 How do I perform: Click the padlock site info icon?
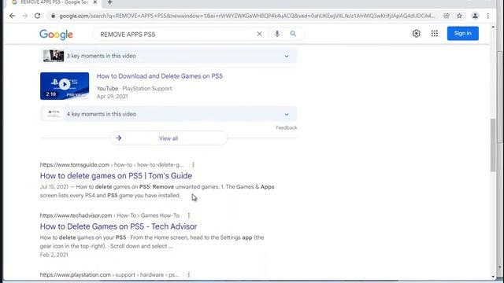pyautogui.click(x=53, y=16)
